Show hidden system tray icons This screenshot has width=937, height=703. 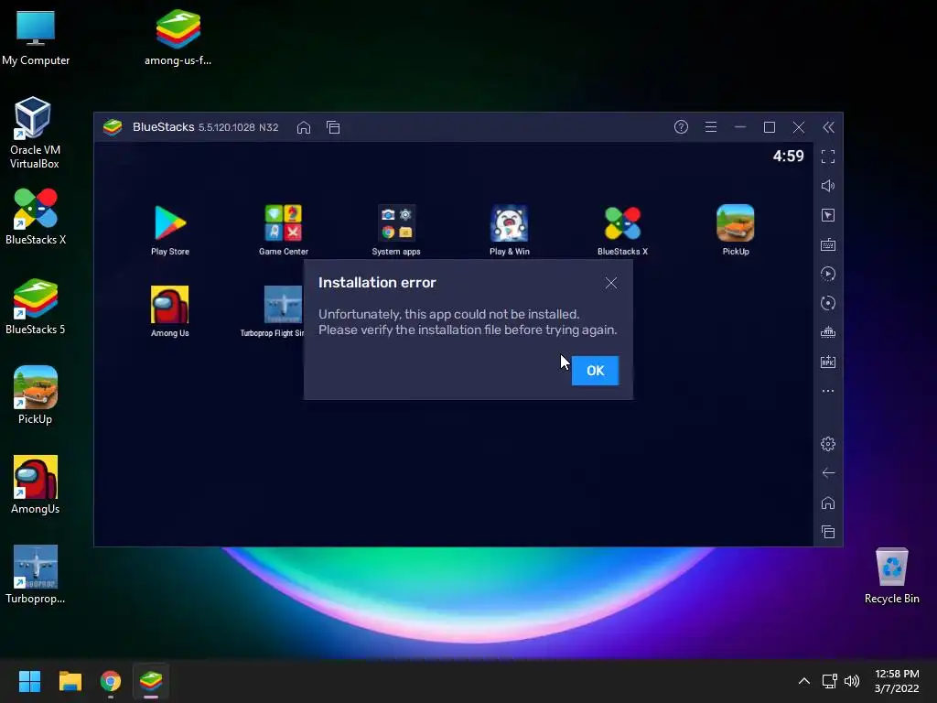(804, 681)
